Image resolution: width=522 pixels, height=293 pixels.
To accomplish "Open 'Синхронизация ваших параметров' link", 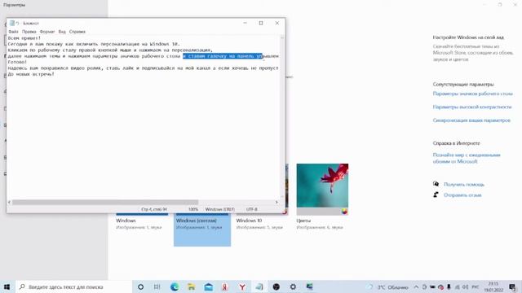I will 471,120.
